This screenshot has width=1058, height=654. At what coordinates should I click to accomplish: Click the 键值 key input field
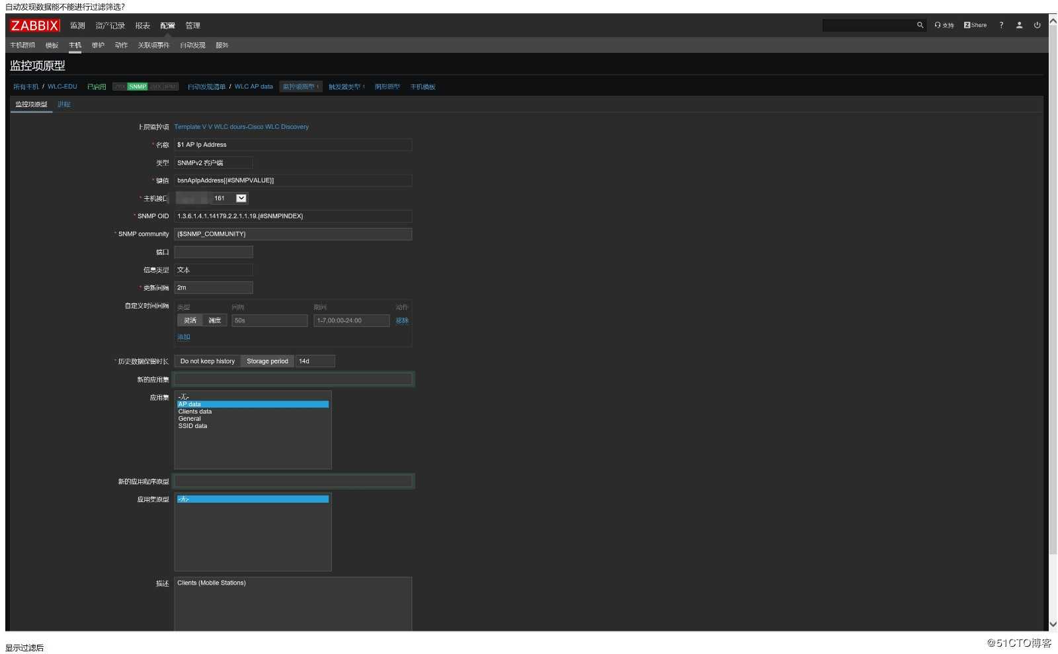tap(293, 180)
